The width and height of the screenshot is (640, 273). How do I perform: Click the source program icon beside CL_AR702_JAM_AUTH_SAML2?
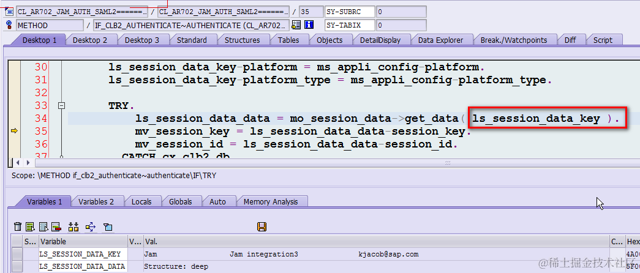click(x=9, y=12)
